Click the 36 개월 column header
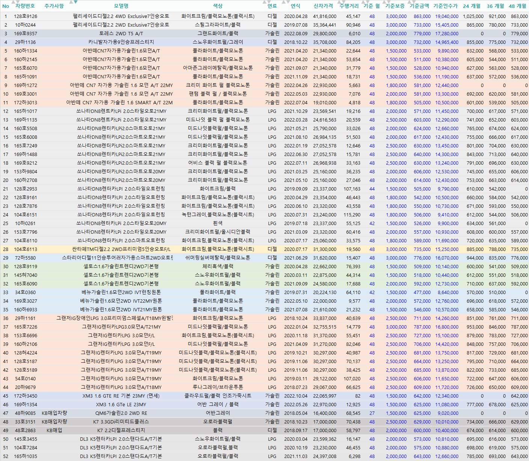This screenshot has width=529, height=461. coord(496,6)
